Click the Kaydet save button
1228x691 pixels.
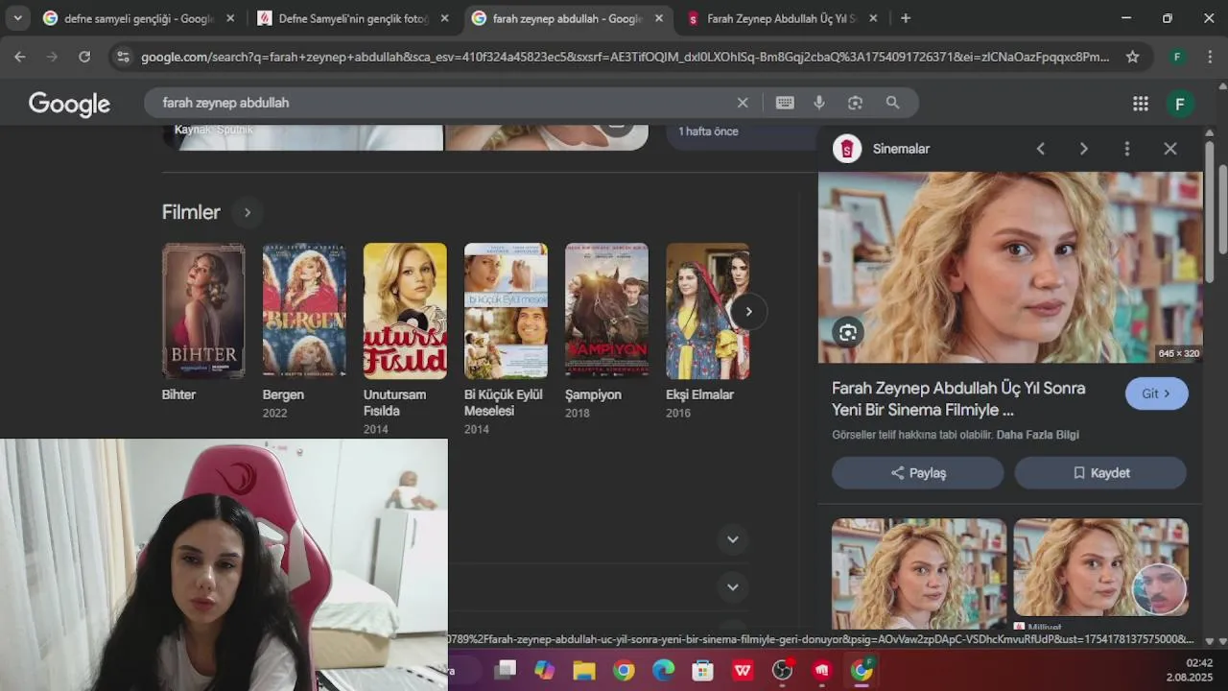(1100, 473)
